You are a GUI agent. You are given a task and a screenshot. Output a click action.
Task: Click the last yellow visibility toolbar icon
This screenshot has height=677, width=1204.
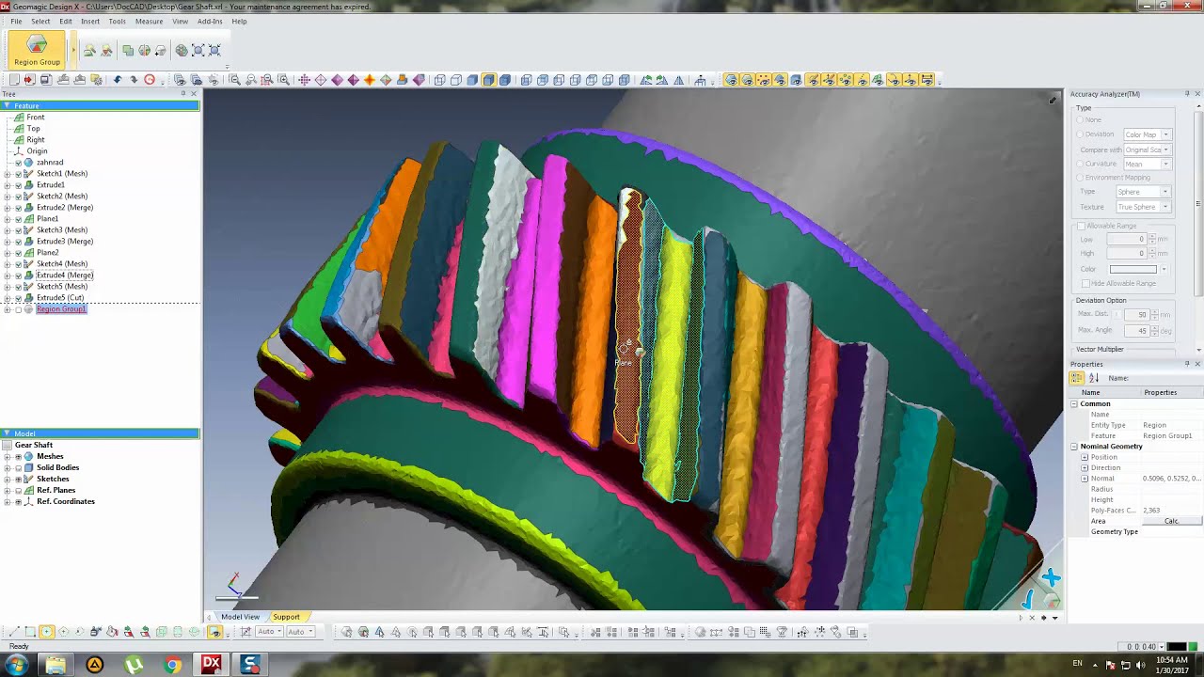coord(927,80)
